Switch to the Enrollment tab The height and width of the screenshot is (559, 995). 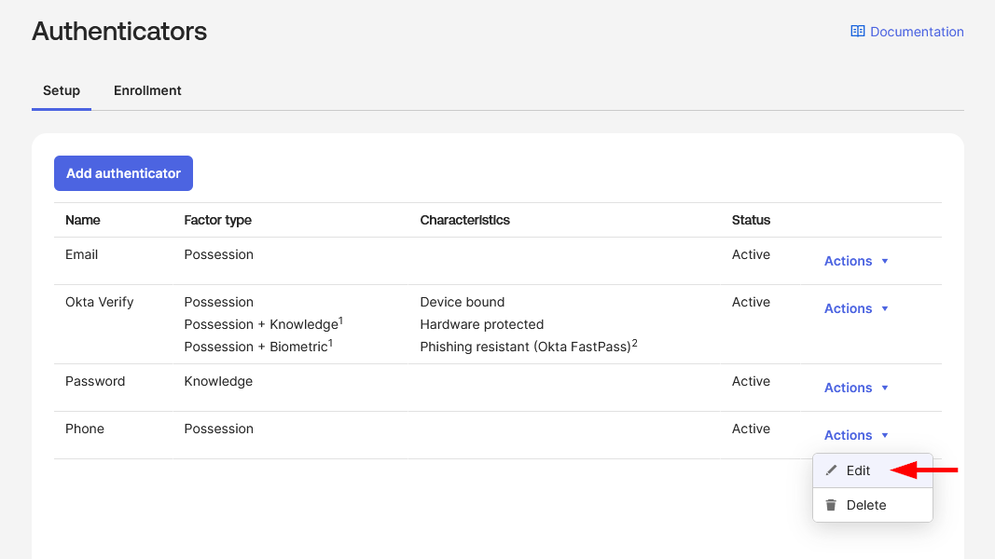pos(147,90)
